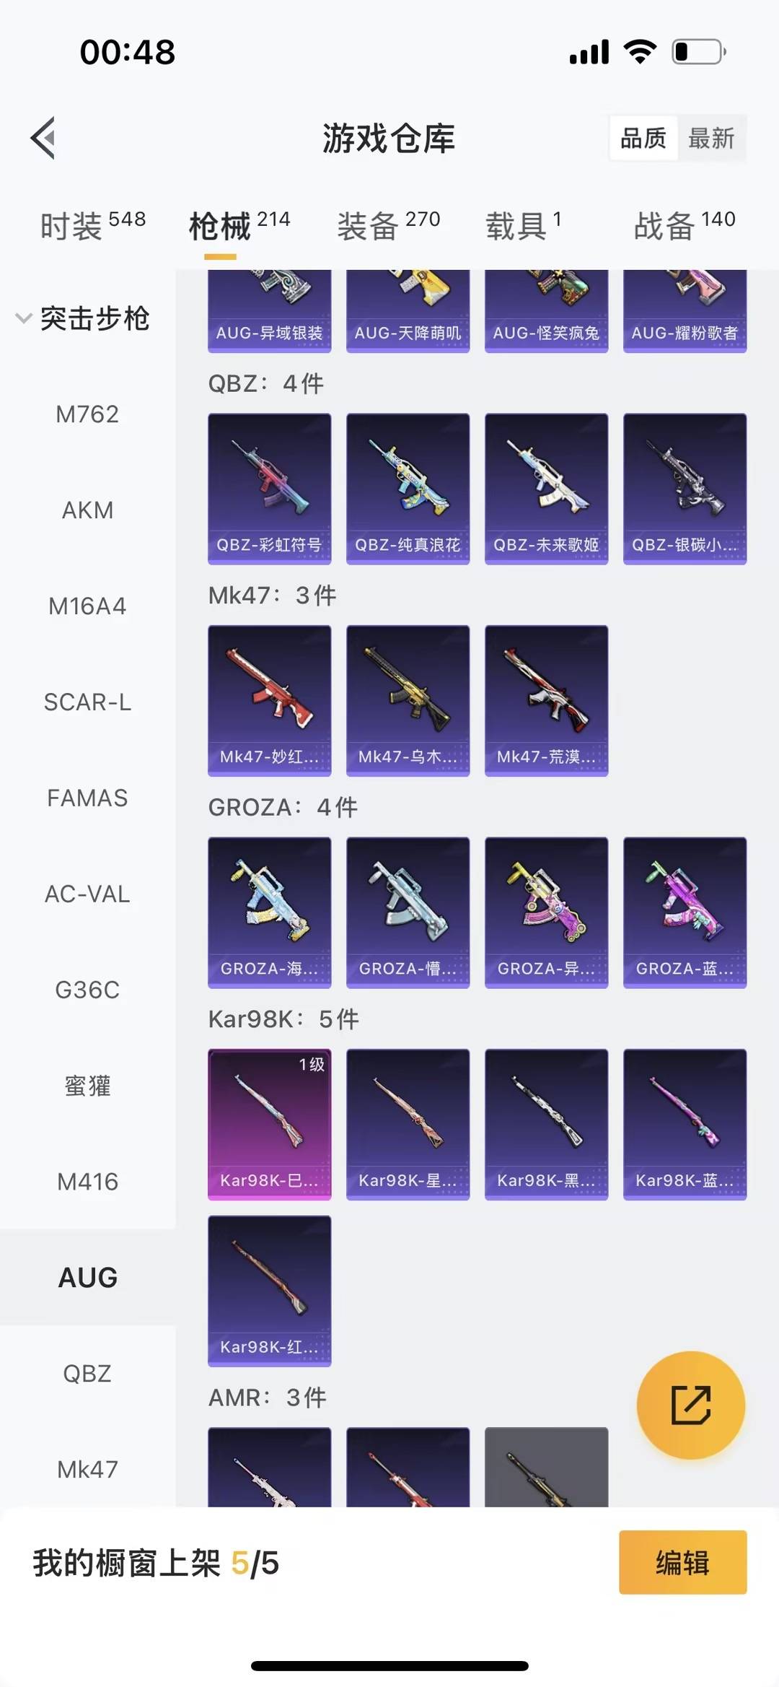
Task: Select the QBZ-未来歌姬 weapon icon
Action: click(x=546, y=489)
